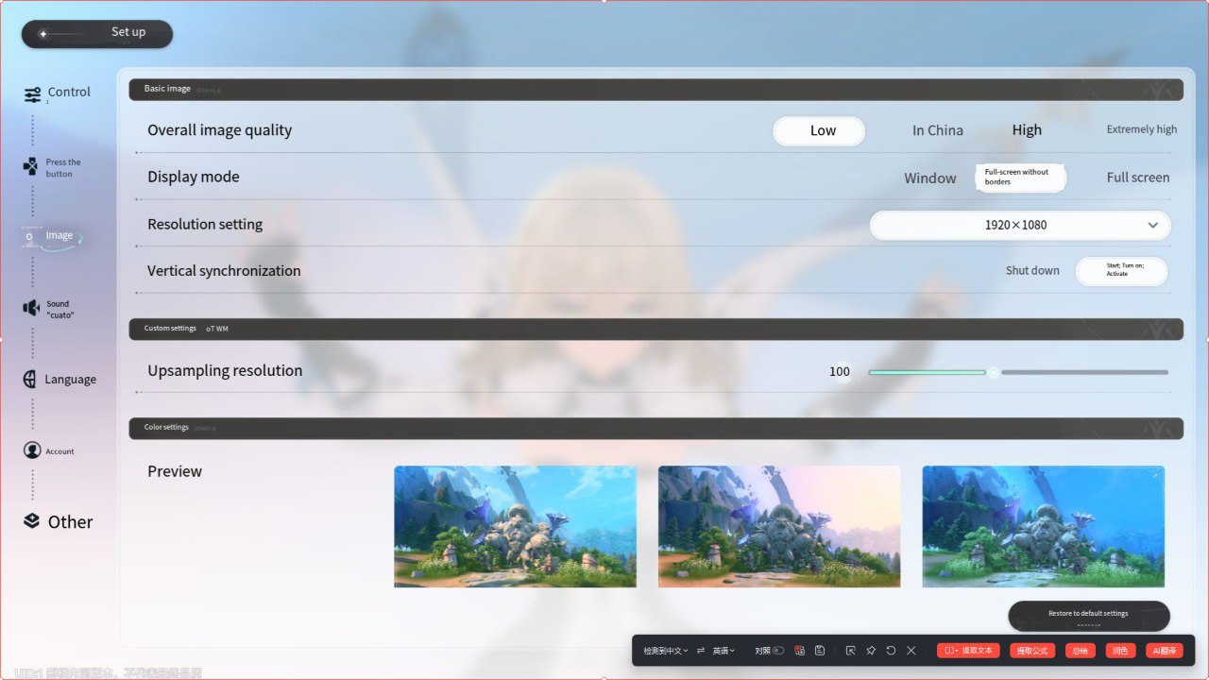The height and width of the screenshot is (680, 1209).
Task: Click the 提取文本 extract text button
Action: (968, 651)
